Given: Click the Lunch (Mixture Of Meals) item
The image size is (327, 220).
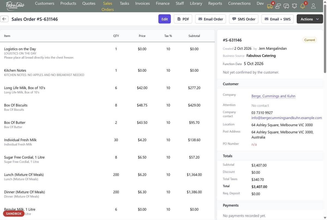Looking at the screenshot, I should [x=24, y=175].
